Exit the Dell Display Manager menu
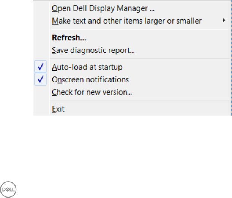 point(58,109)
